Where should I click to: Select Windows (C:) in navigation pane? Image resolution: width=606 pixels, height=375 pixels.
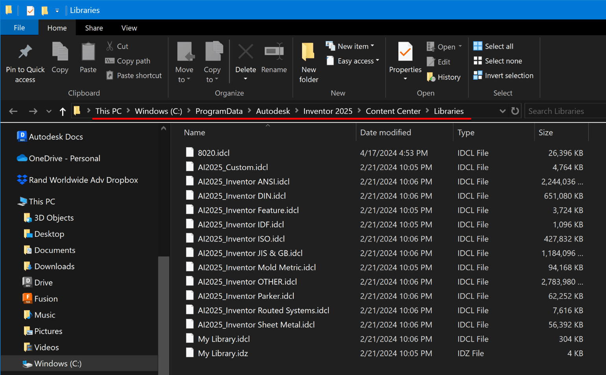pyautogui.click(x=58, y=364)
